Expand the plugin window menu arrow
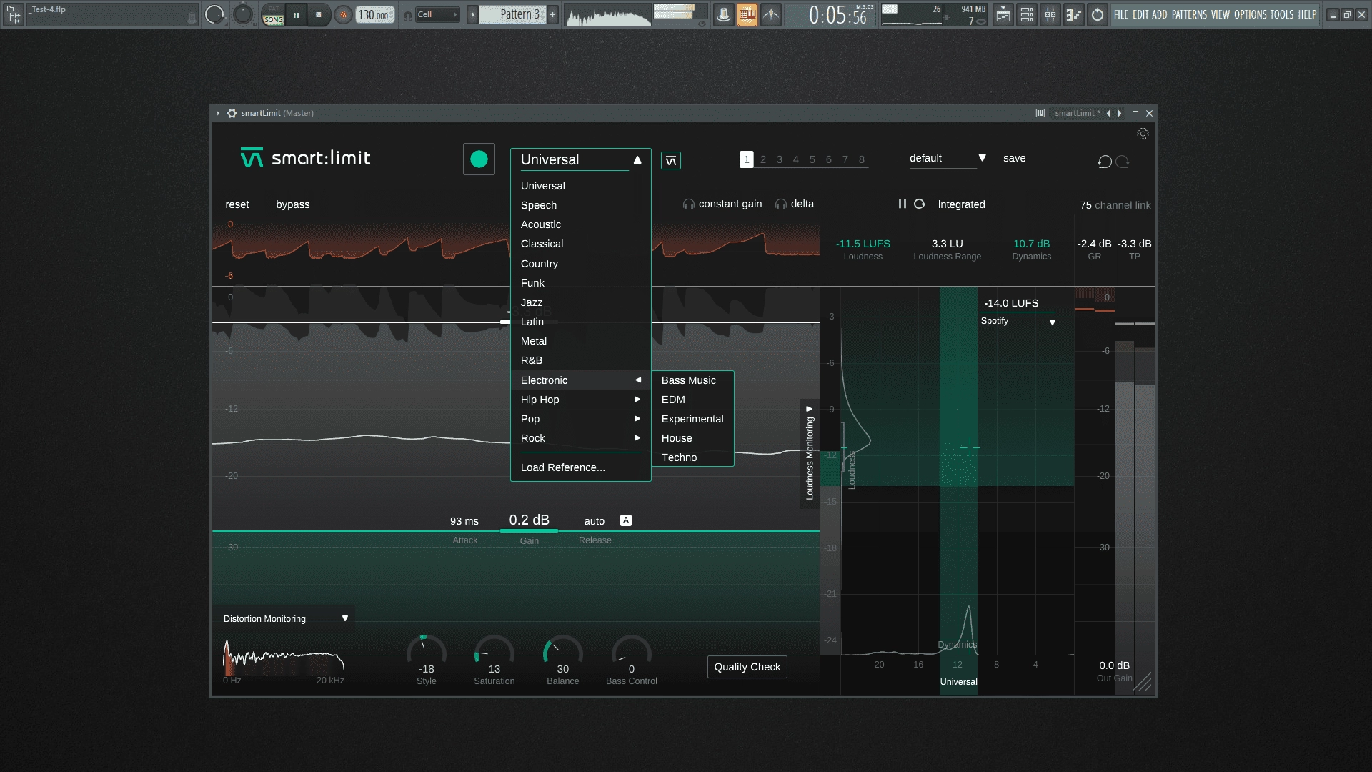 [218, 113]
